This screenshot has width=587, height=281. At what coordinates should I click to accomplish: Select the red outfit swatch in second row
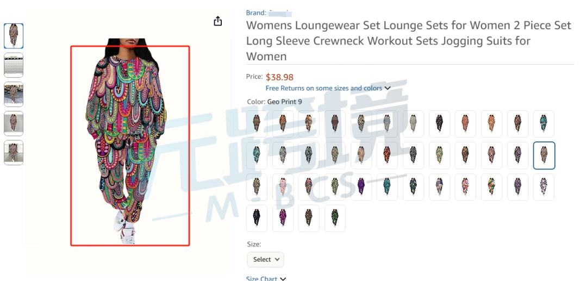tap(387, 155)
